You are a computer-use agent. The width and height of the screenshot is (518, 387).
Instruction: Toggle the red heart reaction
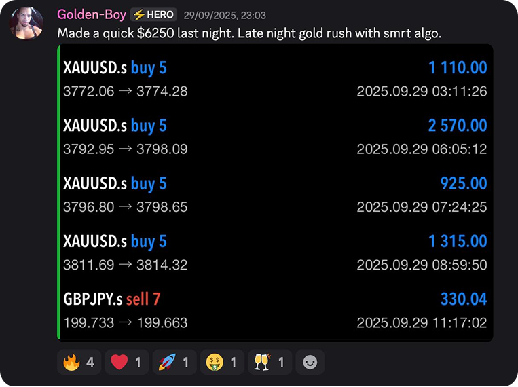[x=127, y=362]
